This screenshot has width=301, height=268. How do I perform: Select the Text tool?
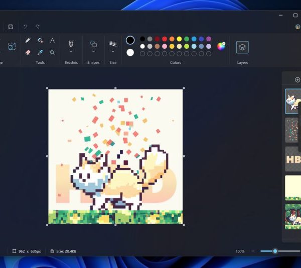(52, 40)
